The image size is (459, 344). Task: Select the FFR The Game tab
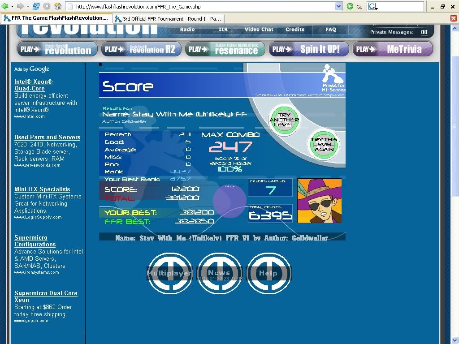(56, 18)
